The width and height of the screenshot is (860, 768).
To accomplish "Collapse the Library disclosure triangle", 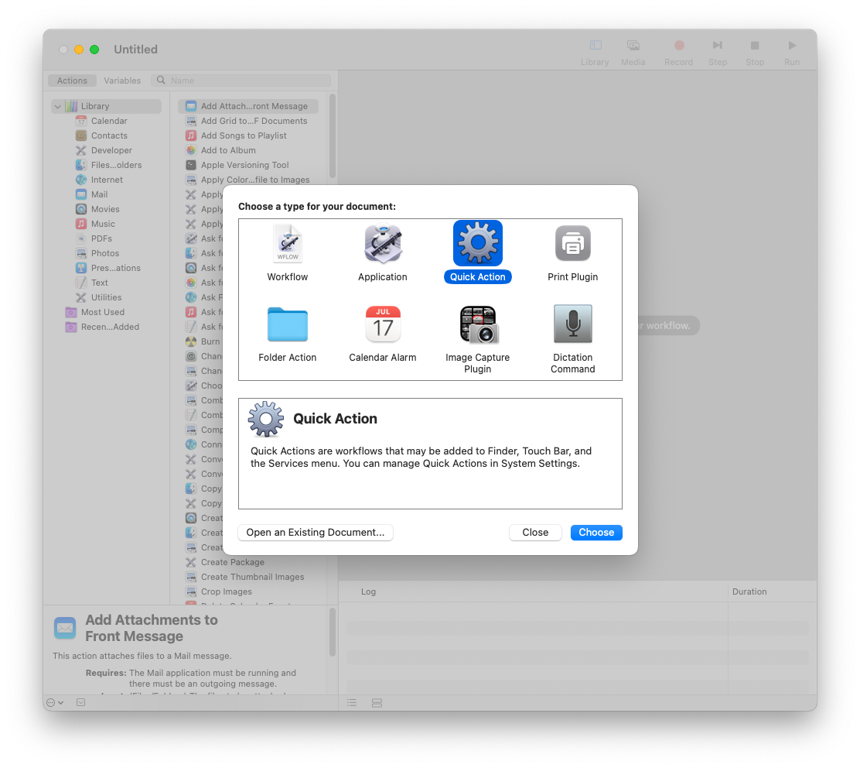I will tap(57, 107).
